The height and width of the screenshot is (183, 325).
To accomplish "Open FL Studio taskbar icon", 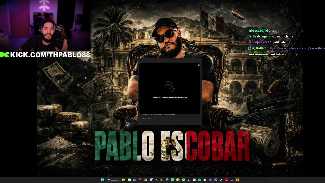I will (162, 180).
